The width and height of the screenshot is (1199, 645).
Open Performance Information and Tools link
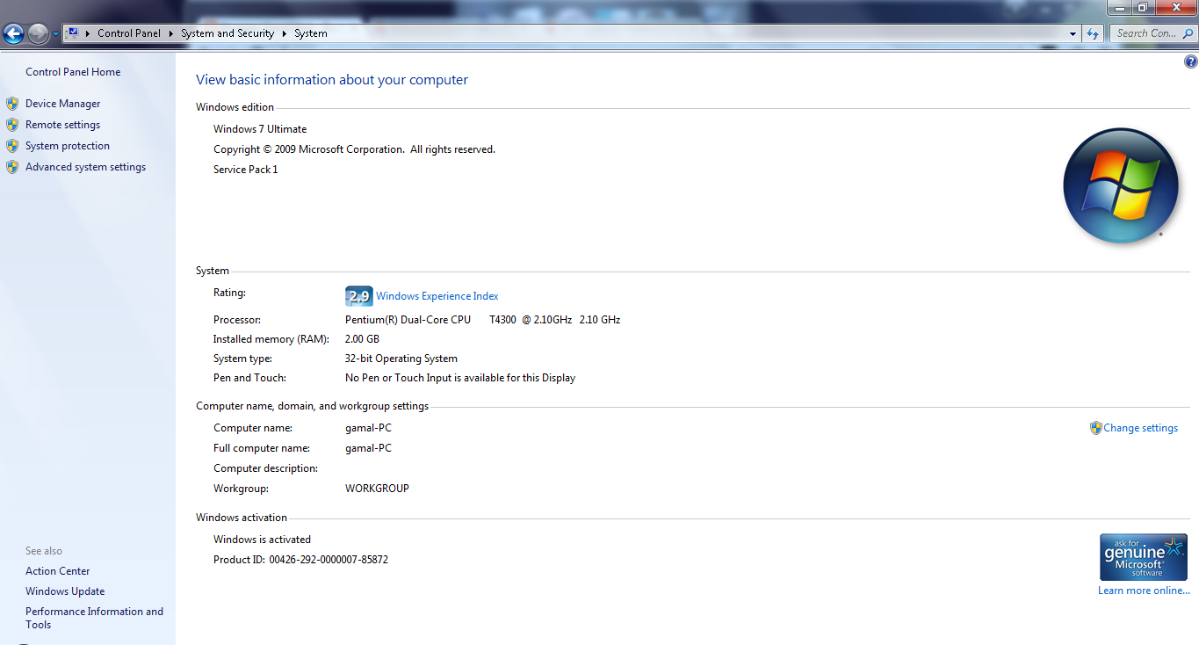click(94, 618)
